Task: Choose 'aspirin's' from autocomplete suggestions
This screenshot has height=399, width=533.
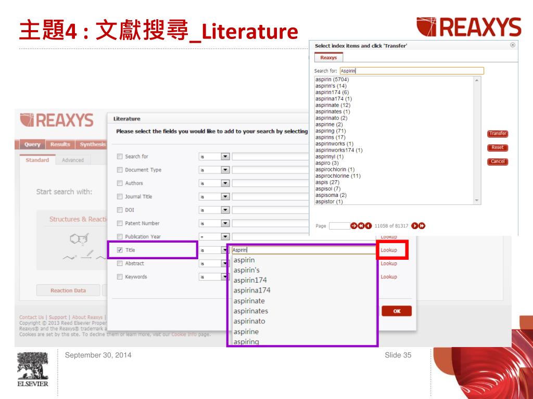Action: [246, 270]
